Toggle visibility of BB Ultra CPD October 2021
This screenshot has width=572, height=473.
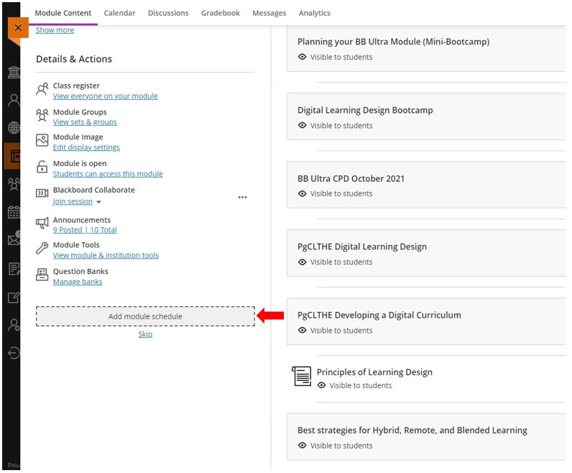336,194
